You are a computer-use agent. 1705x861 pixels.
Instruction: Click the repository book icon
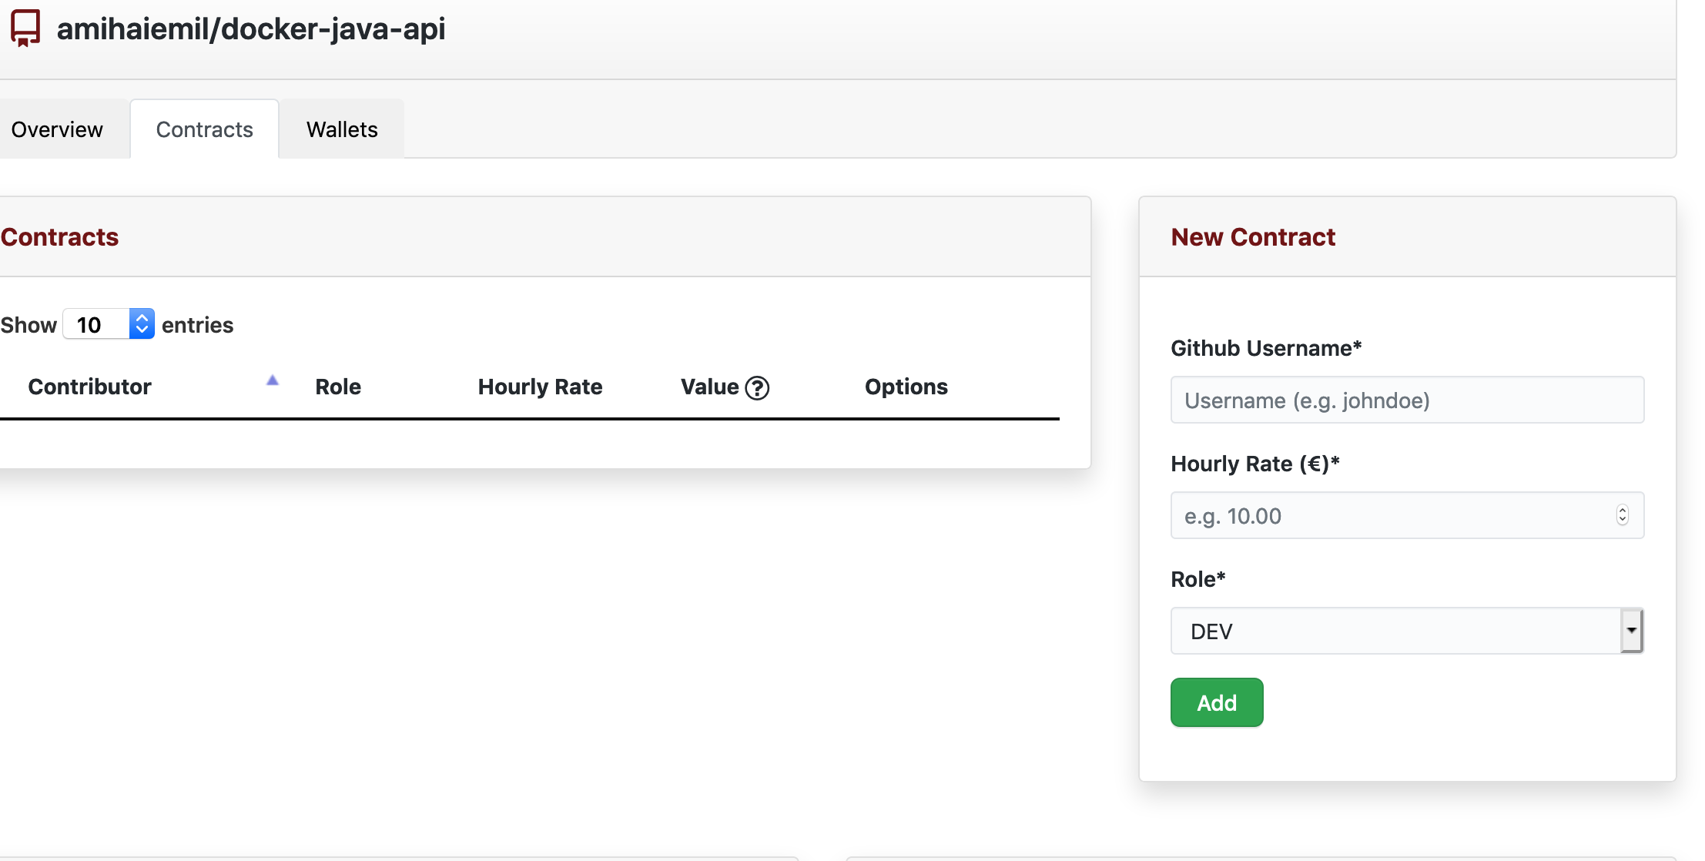[24, 28]
